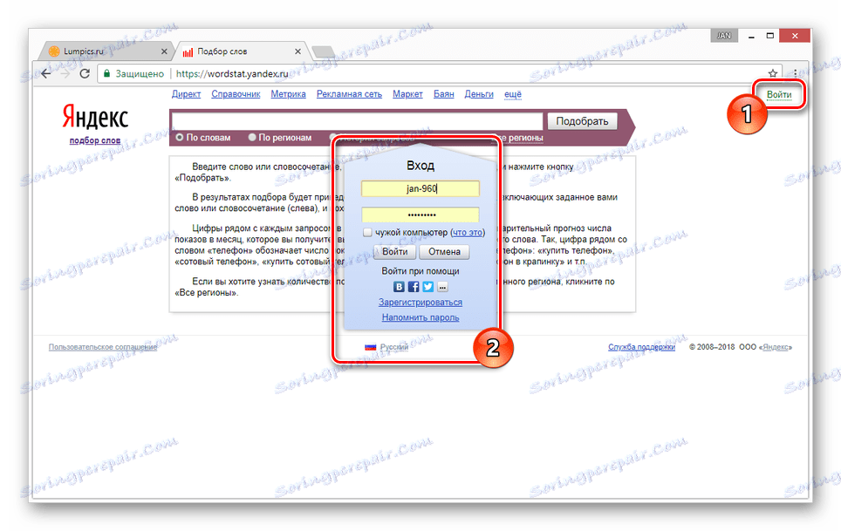The height and width of the screenshot is (531, 841).
Task: Click Войти button in login popup
Action: (x=394, y=252)
